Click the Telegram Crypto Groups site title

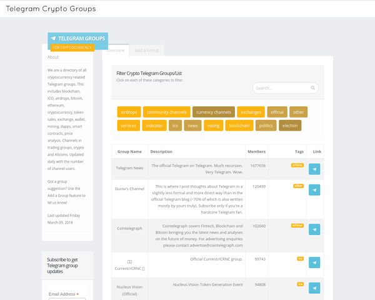pos(51,9)
